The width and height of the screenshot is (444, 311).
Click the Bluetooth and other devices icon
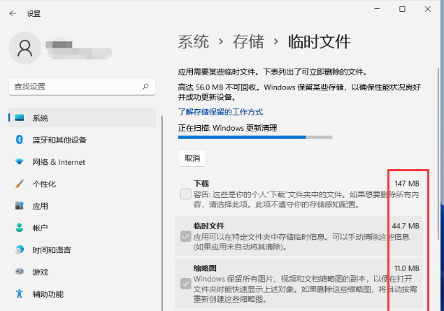coord(20,140)
